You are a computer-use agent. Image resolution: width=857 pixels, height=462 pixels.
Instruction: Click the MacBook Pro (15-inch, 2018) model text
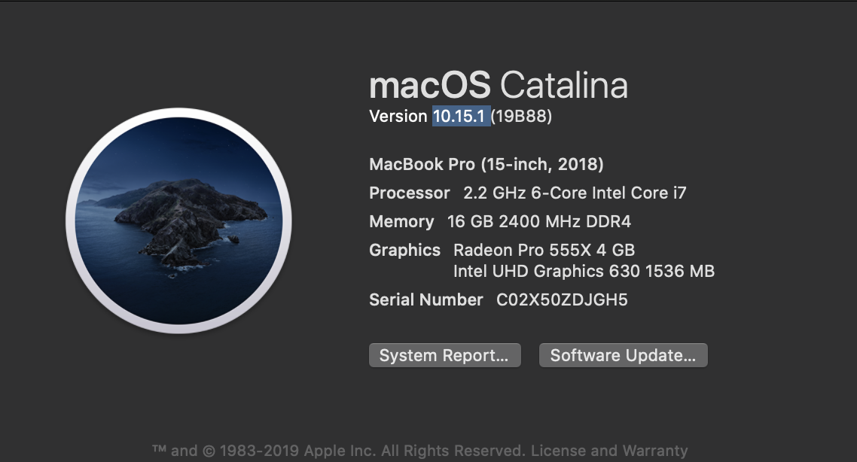coord(486,164)
